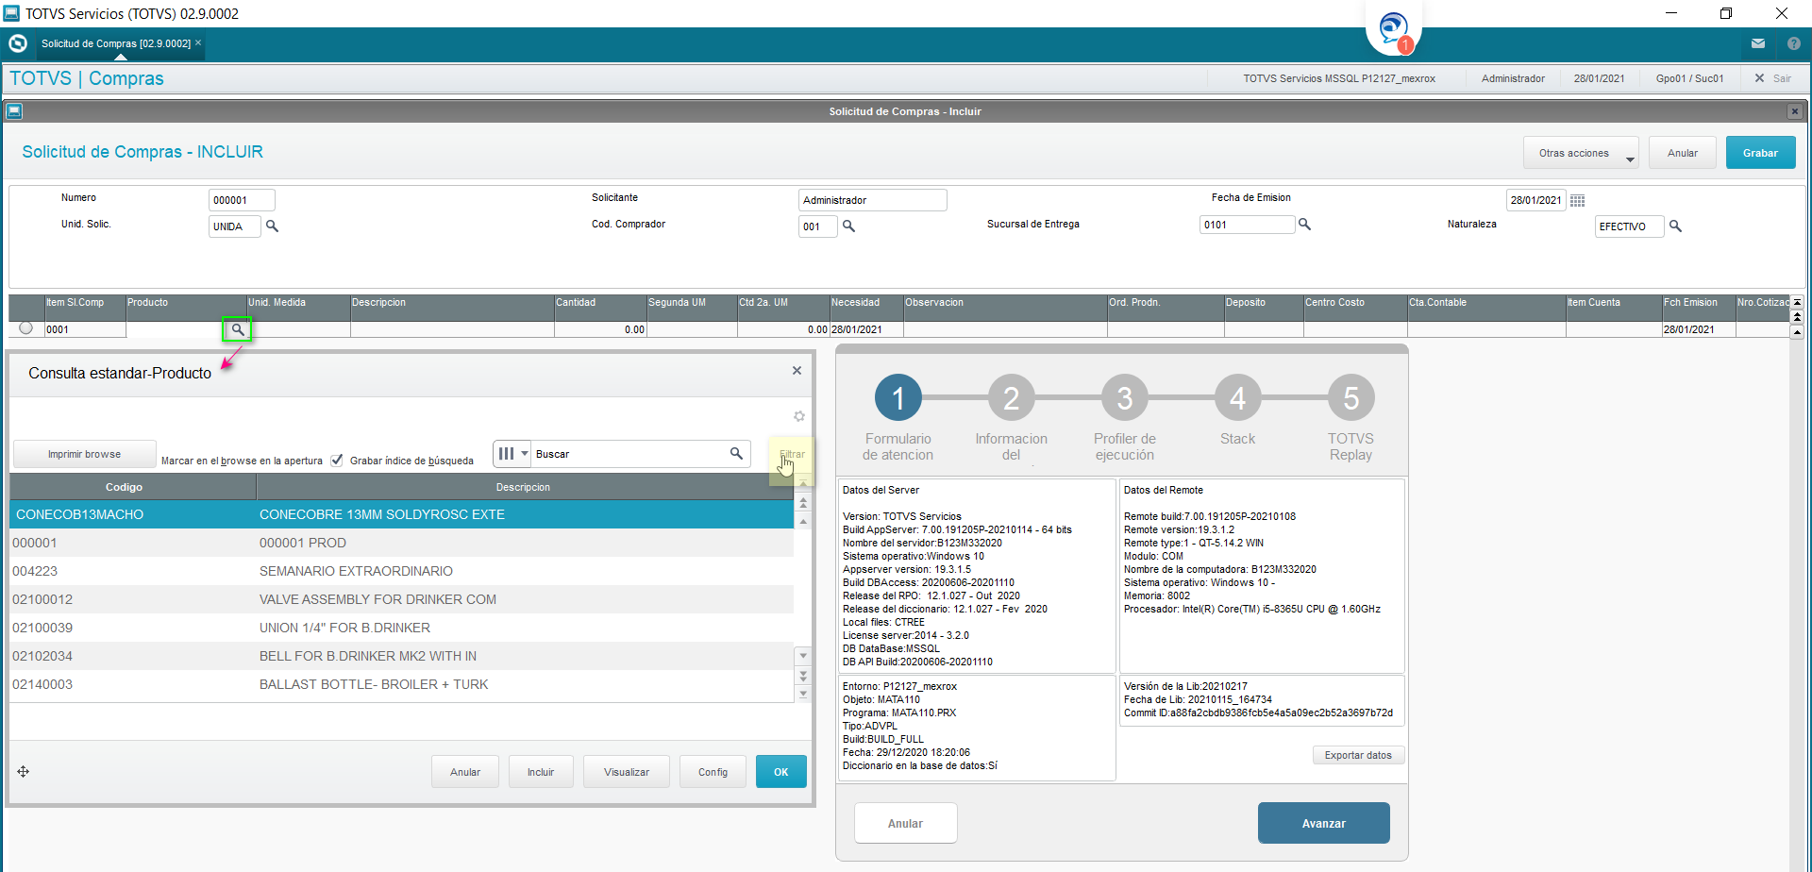
Task: Click the Necesidad date cell 28/01/2021
Action: point(866,329)
